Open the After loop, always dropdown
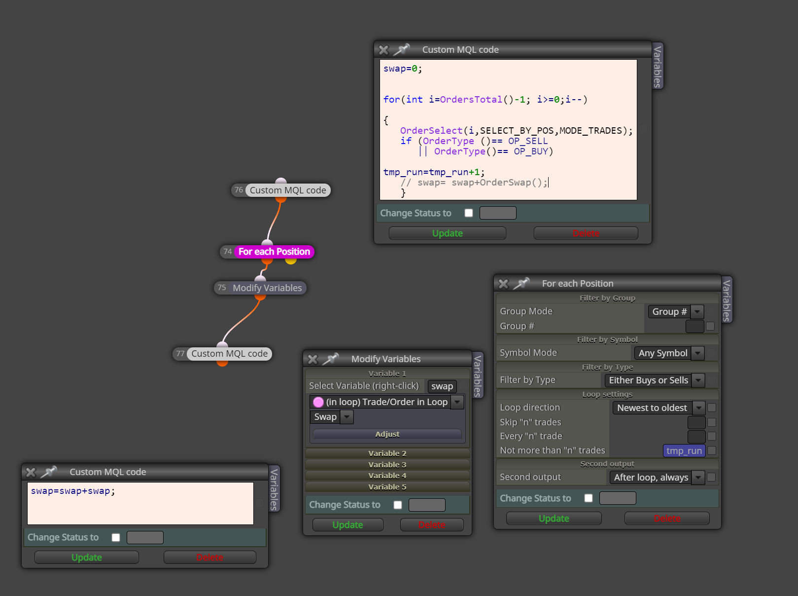This screenshot has width=798, height=596. (x=657, y=477)
